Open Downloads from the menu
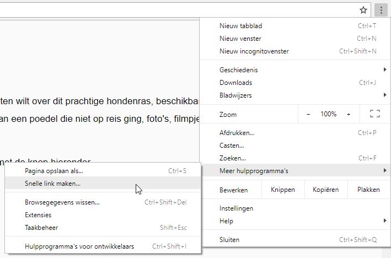 pyautogui.click(x=235, y=83)
